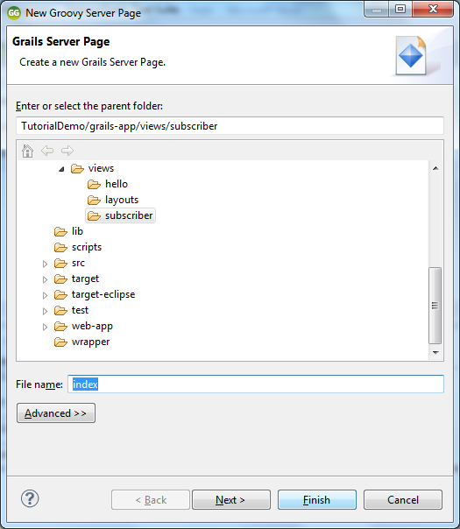Expand the target folder node

click(x=45, y=279)
